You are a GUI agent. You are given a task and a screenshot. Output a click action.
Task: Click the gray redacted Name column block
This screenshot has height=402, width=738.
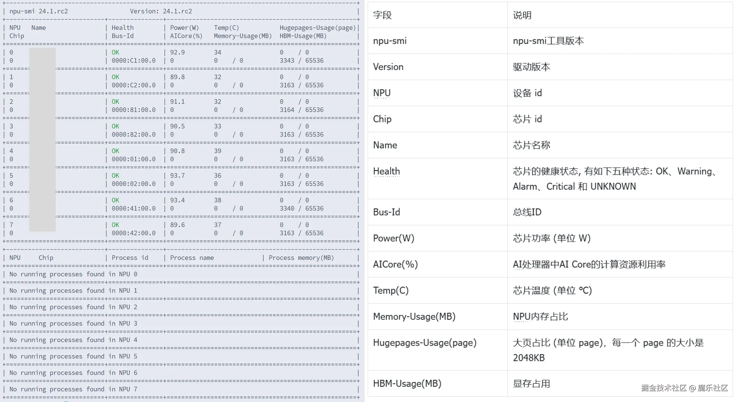(42, 139)
